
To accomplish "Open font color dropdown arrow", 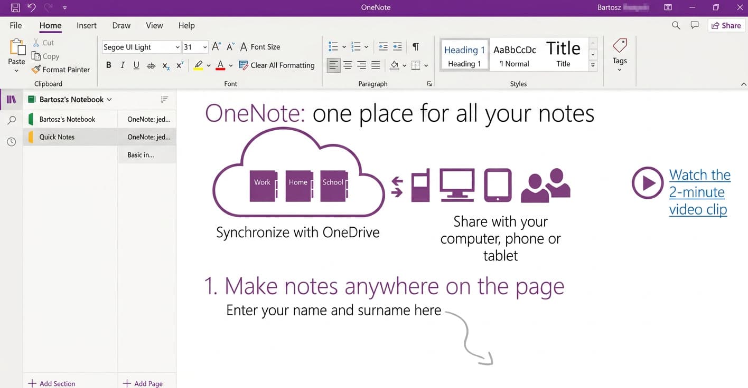I will click(231, 66).
